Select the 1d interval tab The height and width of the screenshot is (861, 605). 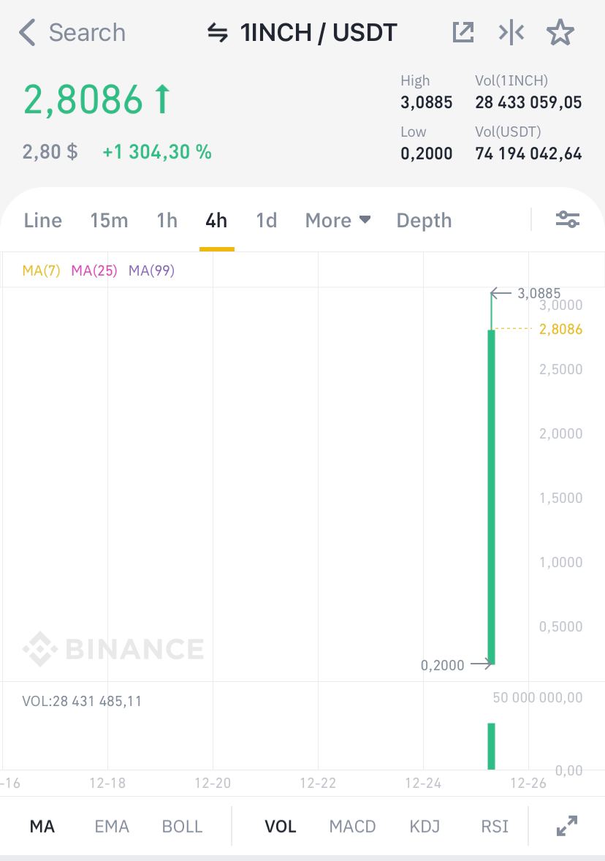266,221
